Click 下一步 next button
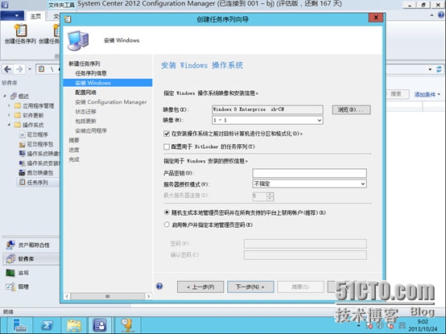 pos(250,287)
